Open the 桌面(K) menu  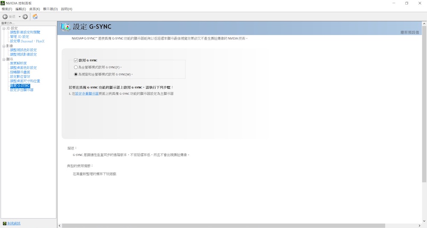35,9
